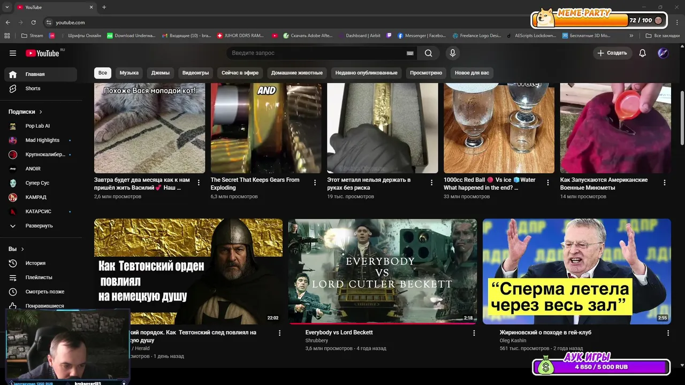The height and width of the screenshot is (385, 685).
Task: Open Плейлисты in sidebar
Action: pos(41,278)
